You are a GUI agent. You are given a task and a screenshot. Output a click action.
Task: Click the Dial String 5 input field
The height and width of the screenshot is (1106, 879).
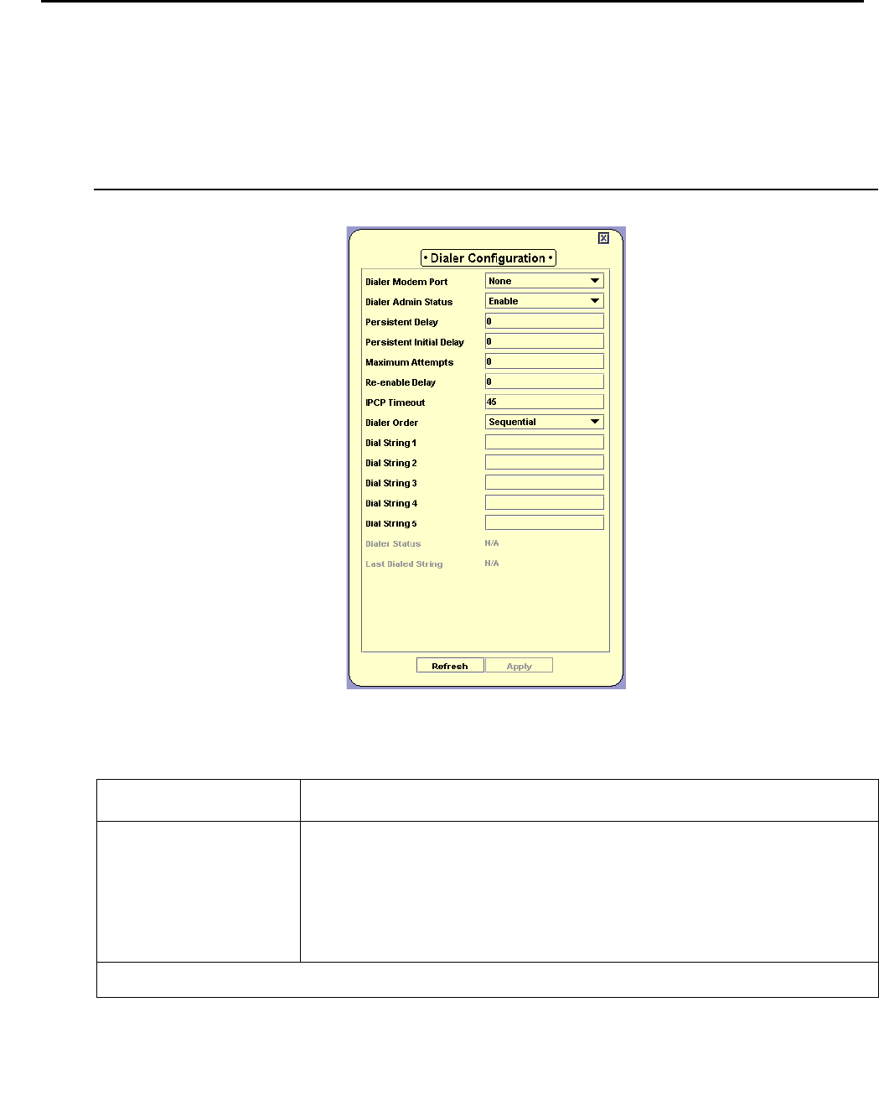[545, 522]
